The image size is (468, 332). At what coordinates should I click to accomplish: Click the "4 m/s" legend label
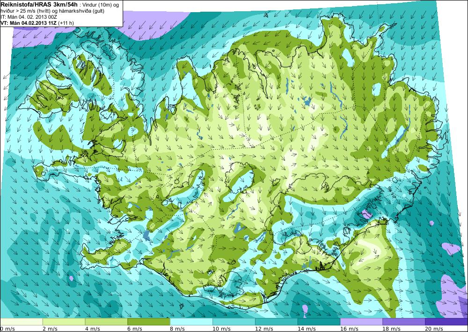click(93, 329)
